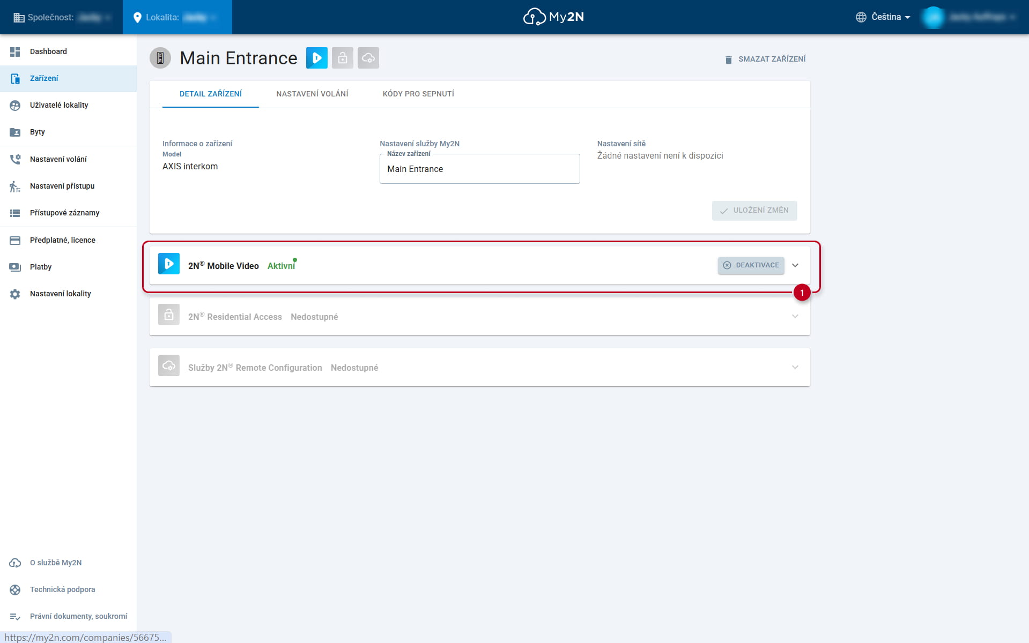Open Technická podpora link
Viewport: 1029px width, 643px height.
[x=69, y=589]
